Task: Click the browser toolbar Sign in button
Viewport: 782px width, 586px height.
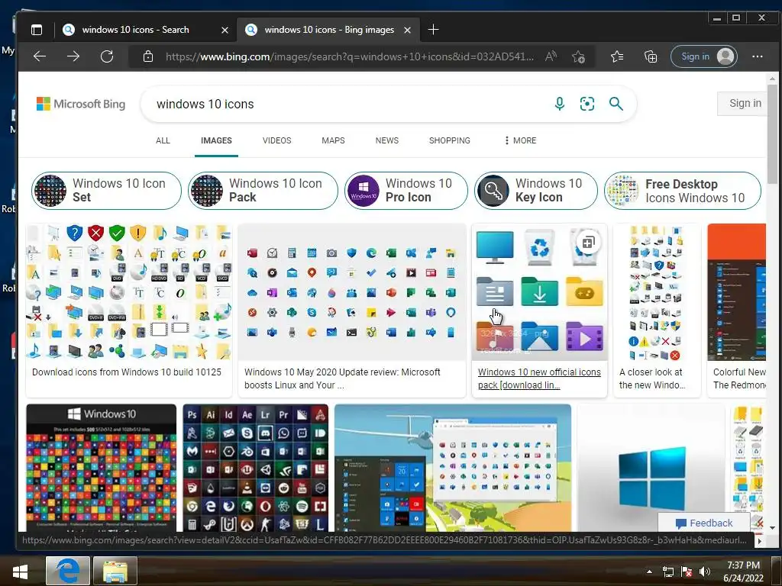Action: [x=703, y=56]
